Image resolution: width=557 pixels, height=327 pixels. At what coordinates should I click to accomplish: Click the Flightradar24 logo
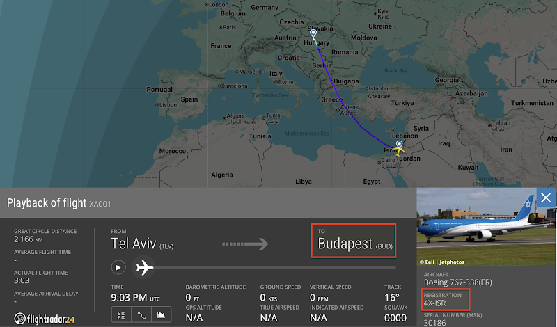click(x=45, y=319)
